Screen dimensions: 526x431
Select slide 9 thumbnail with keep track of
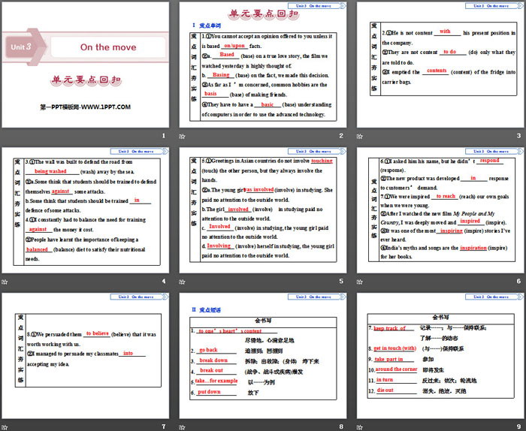[440, 356]
